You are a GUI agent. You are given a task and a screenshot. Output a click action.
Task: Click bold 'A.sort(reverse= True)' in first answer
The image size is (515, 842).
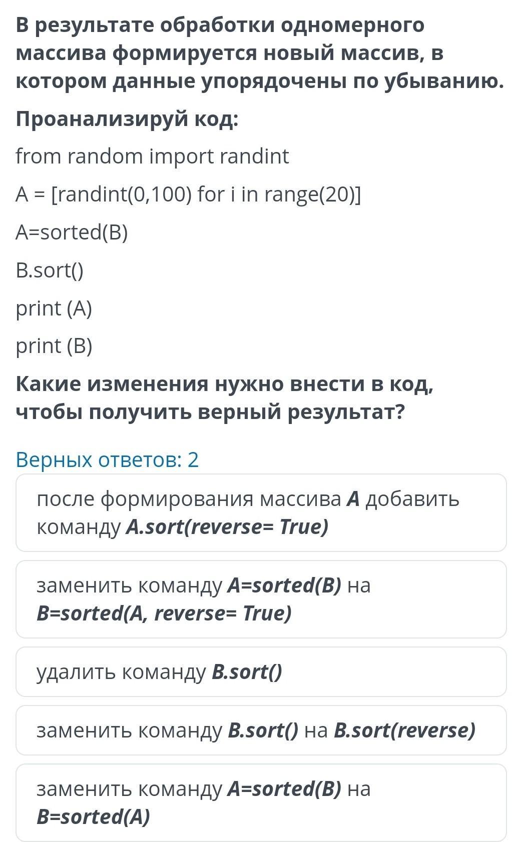(x=227, y=526)
